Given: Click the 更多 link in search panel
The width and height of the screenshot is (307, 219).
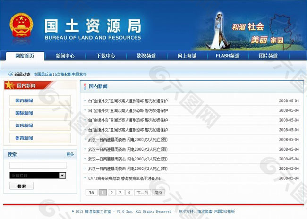Looking at the screenshot, I should 70,154.
